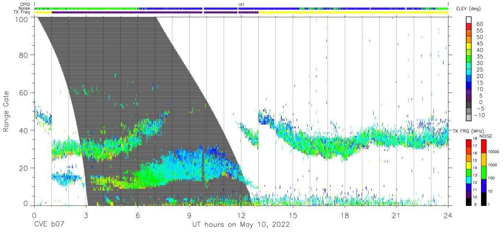Click the NOISE legend title

486,136
